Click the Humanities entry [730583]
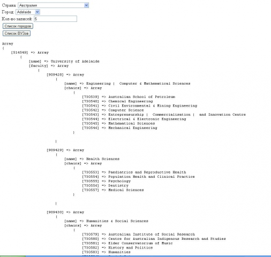The width and height of the screenshot is (271, 257). coord(106,252)
